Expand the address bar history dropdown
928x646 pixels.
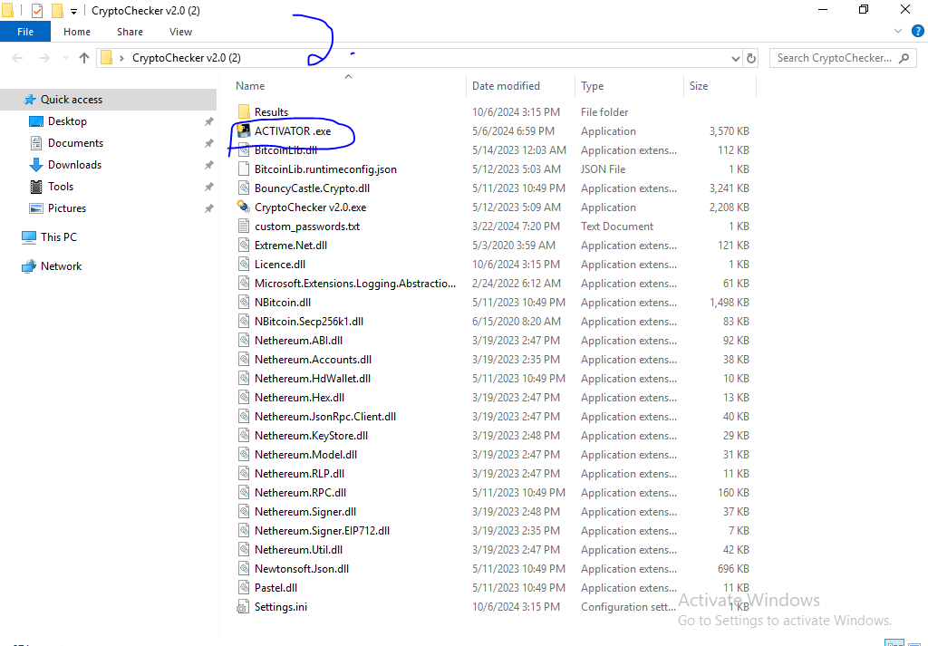735,58
